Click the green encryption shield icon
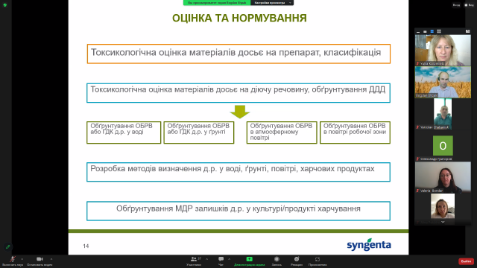Image resolution: width=477 pixels, height=268 pixels. 5,5
